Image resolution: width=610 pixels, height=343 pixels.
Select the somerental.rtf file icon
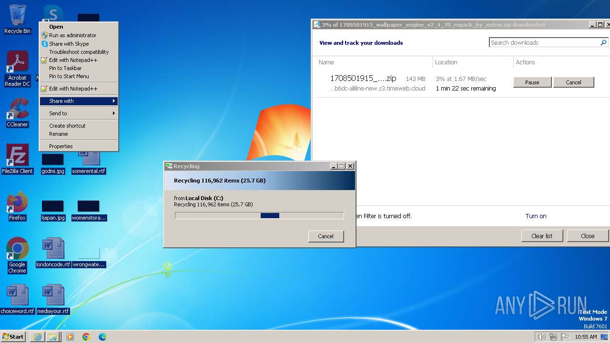click(x=89, y=162)
